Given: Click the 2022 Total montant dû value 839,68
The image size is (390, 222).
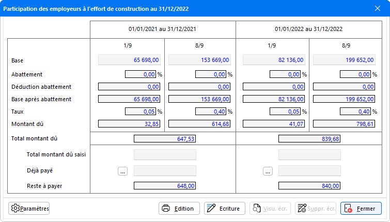Looking at the screenshot, I should [x=309, y=138].
